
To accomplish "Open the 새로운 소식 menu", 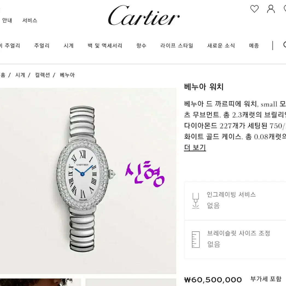I will pos(221,46).
